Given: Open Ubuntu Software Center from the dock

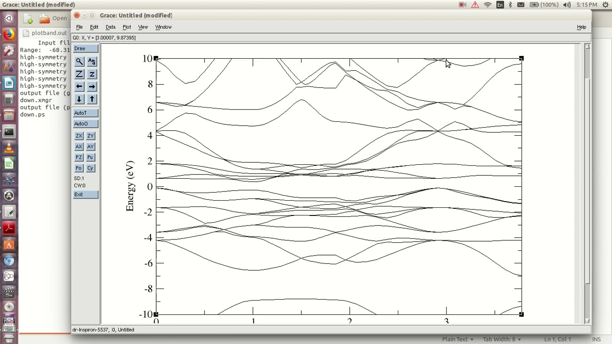Looking at the screenshot, I should click(9, 245).
